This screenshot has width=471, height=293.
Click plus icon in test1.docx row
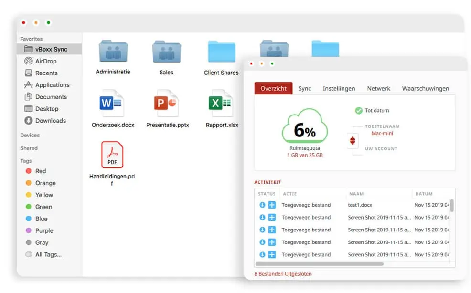272,205
